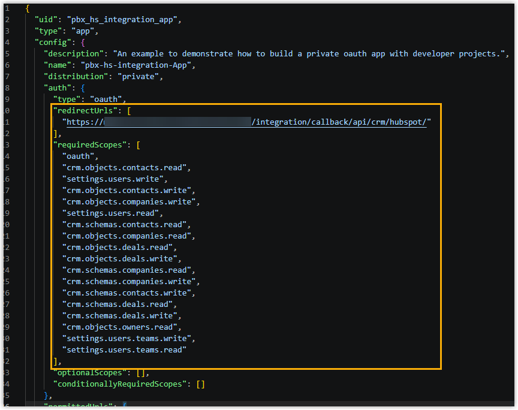Select "settings.users.read" scope
Viewport: 518px width, 410px height.
click(111, 213)
